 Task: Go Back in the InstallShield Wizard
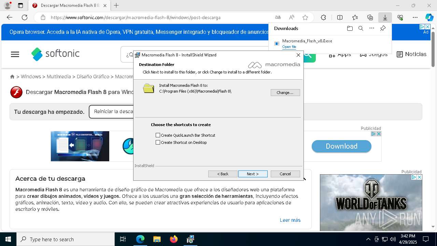pos(223,174)
